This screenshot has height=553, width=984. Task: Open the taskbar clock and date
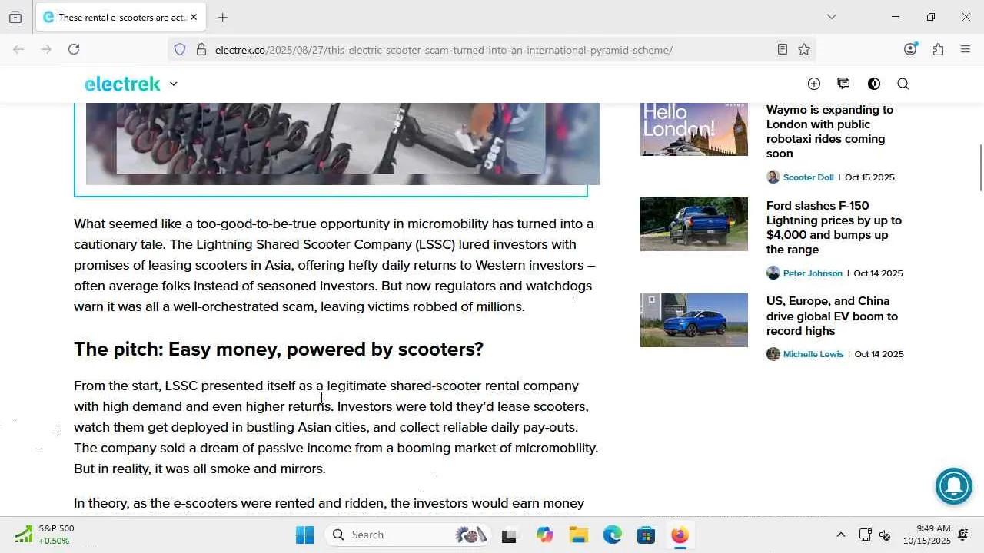coord(926,535)
